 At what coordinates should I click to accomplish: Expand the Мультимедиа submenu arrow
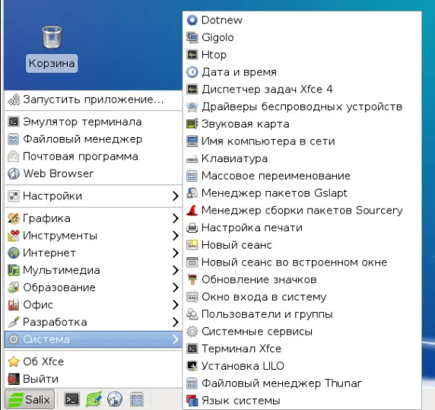click(x=176, y=270)
